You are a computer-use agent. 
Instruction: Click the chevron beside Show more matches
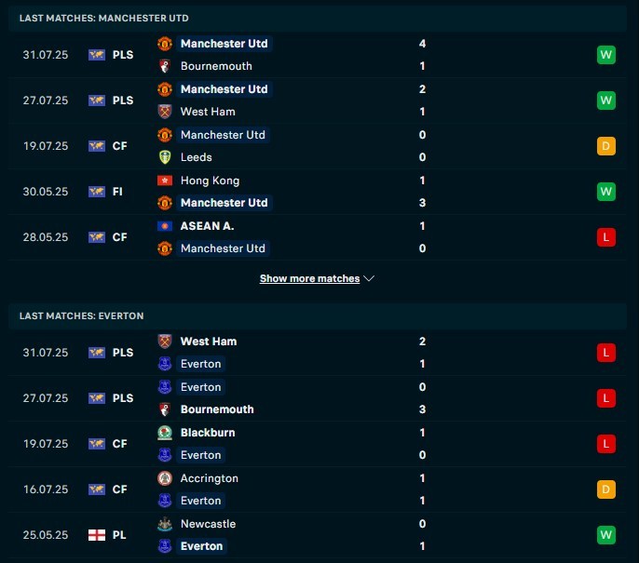369,278
